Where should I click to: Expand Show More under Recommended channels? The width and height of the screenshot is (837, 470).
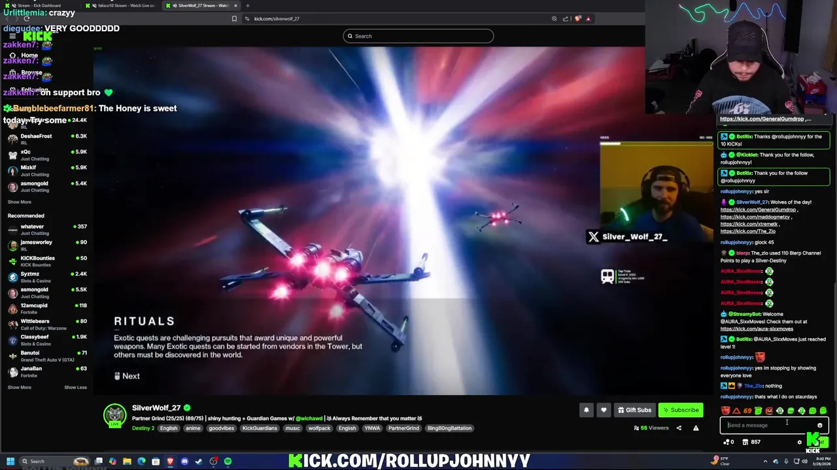(x=19, y=387)
